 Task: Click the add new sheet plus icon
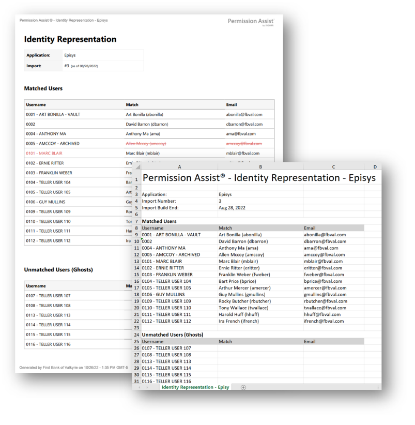pyautogui.click(x=243, y=387)
